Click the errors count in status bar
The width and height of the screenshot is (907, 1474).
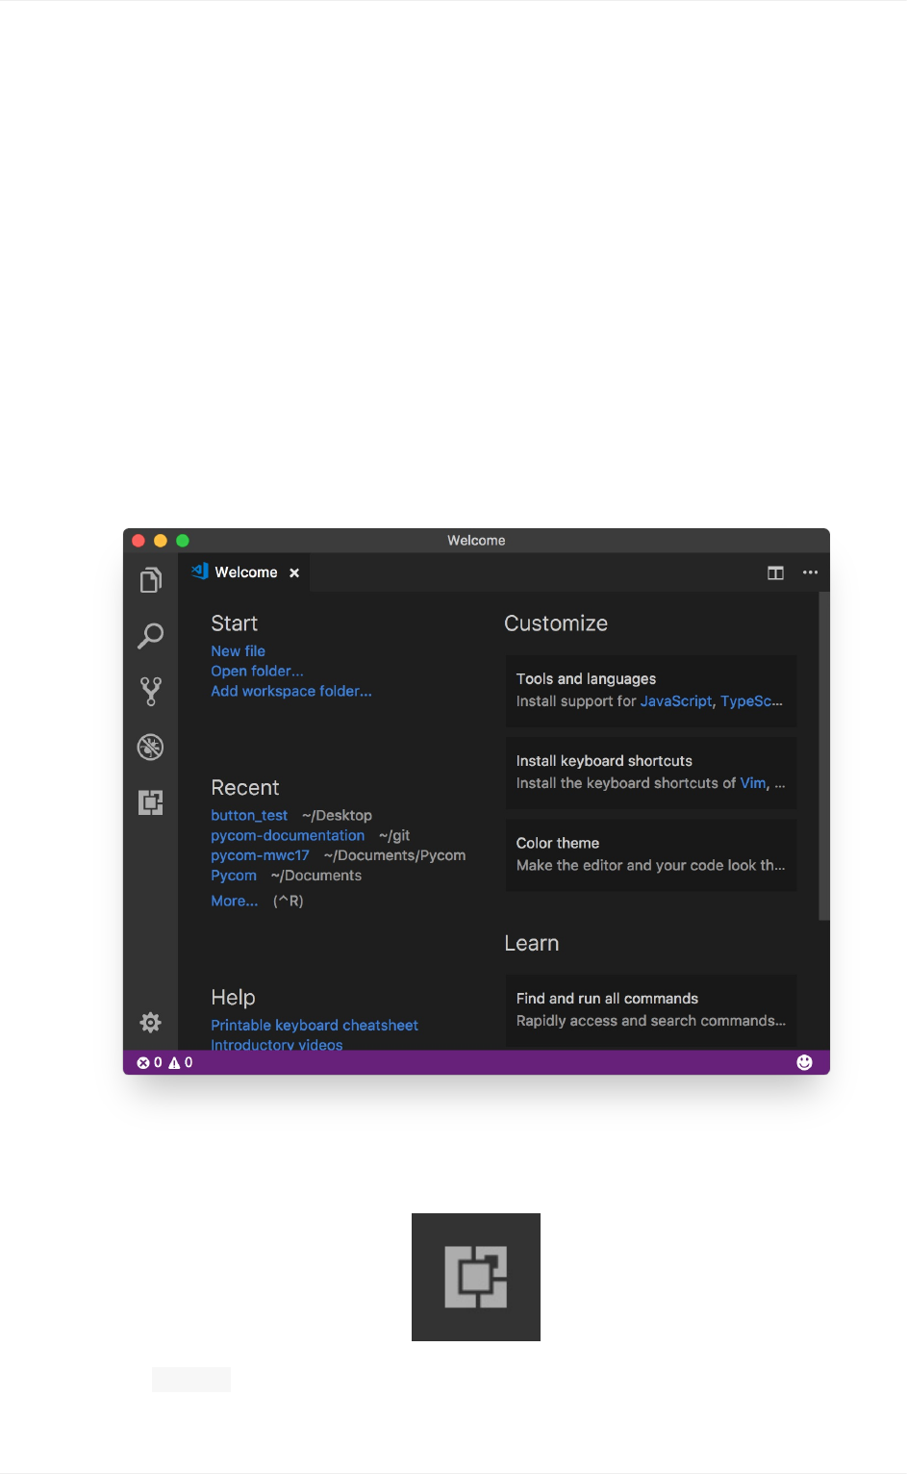click(x=150, y=1062)
